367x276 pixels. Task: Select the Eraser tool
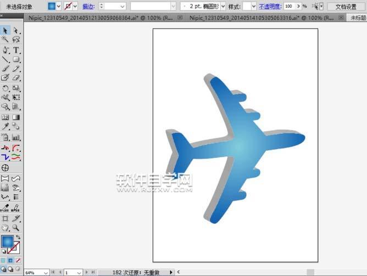pos(16,77)
